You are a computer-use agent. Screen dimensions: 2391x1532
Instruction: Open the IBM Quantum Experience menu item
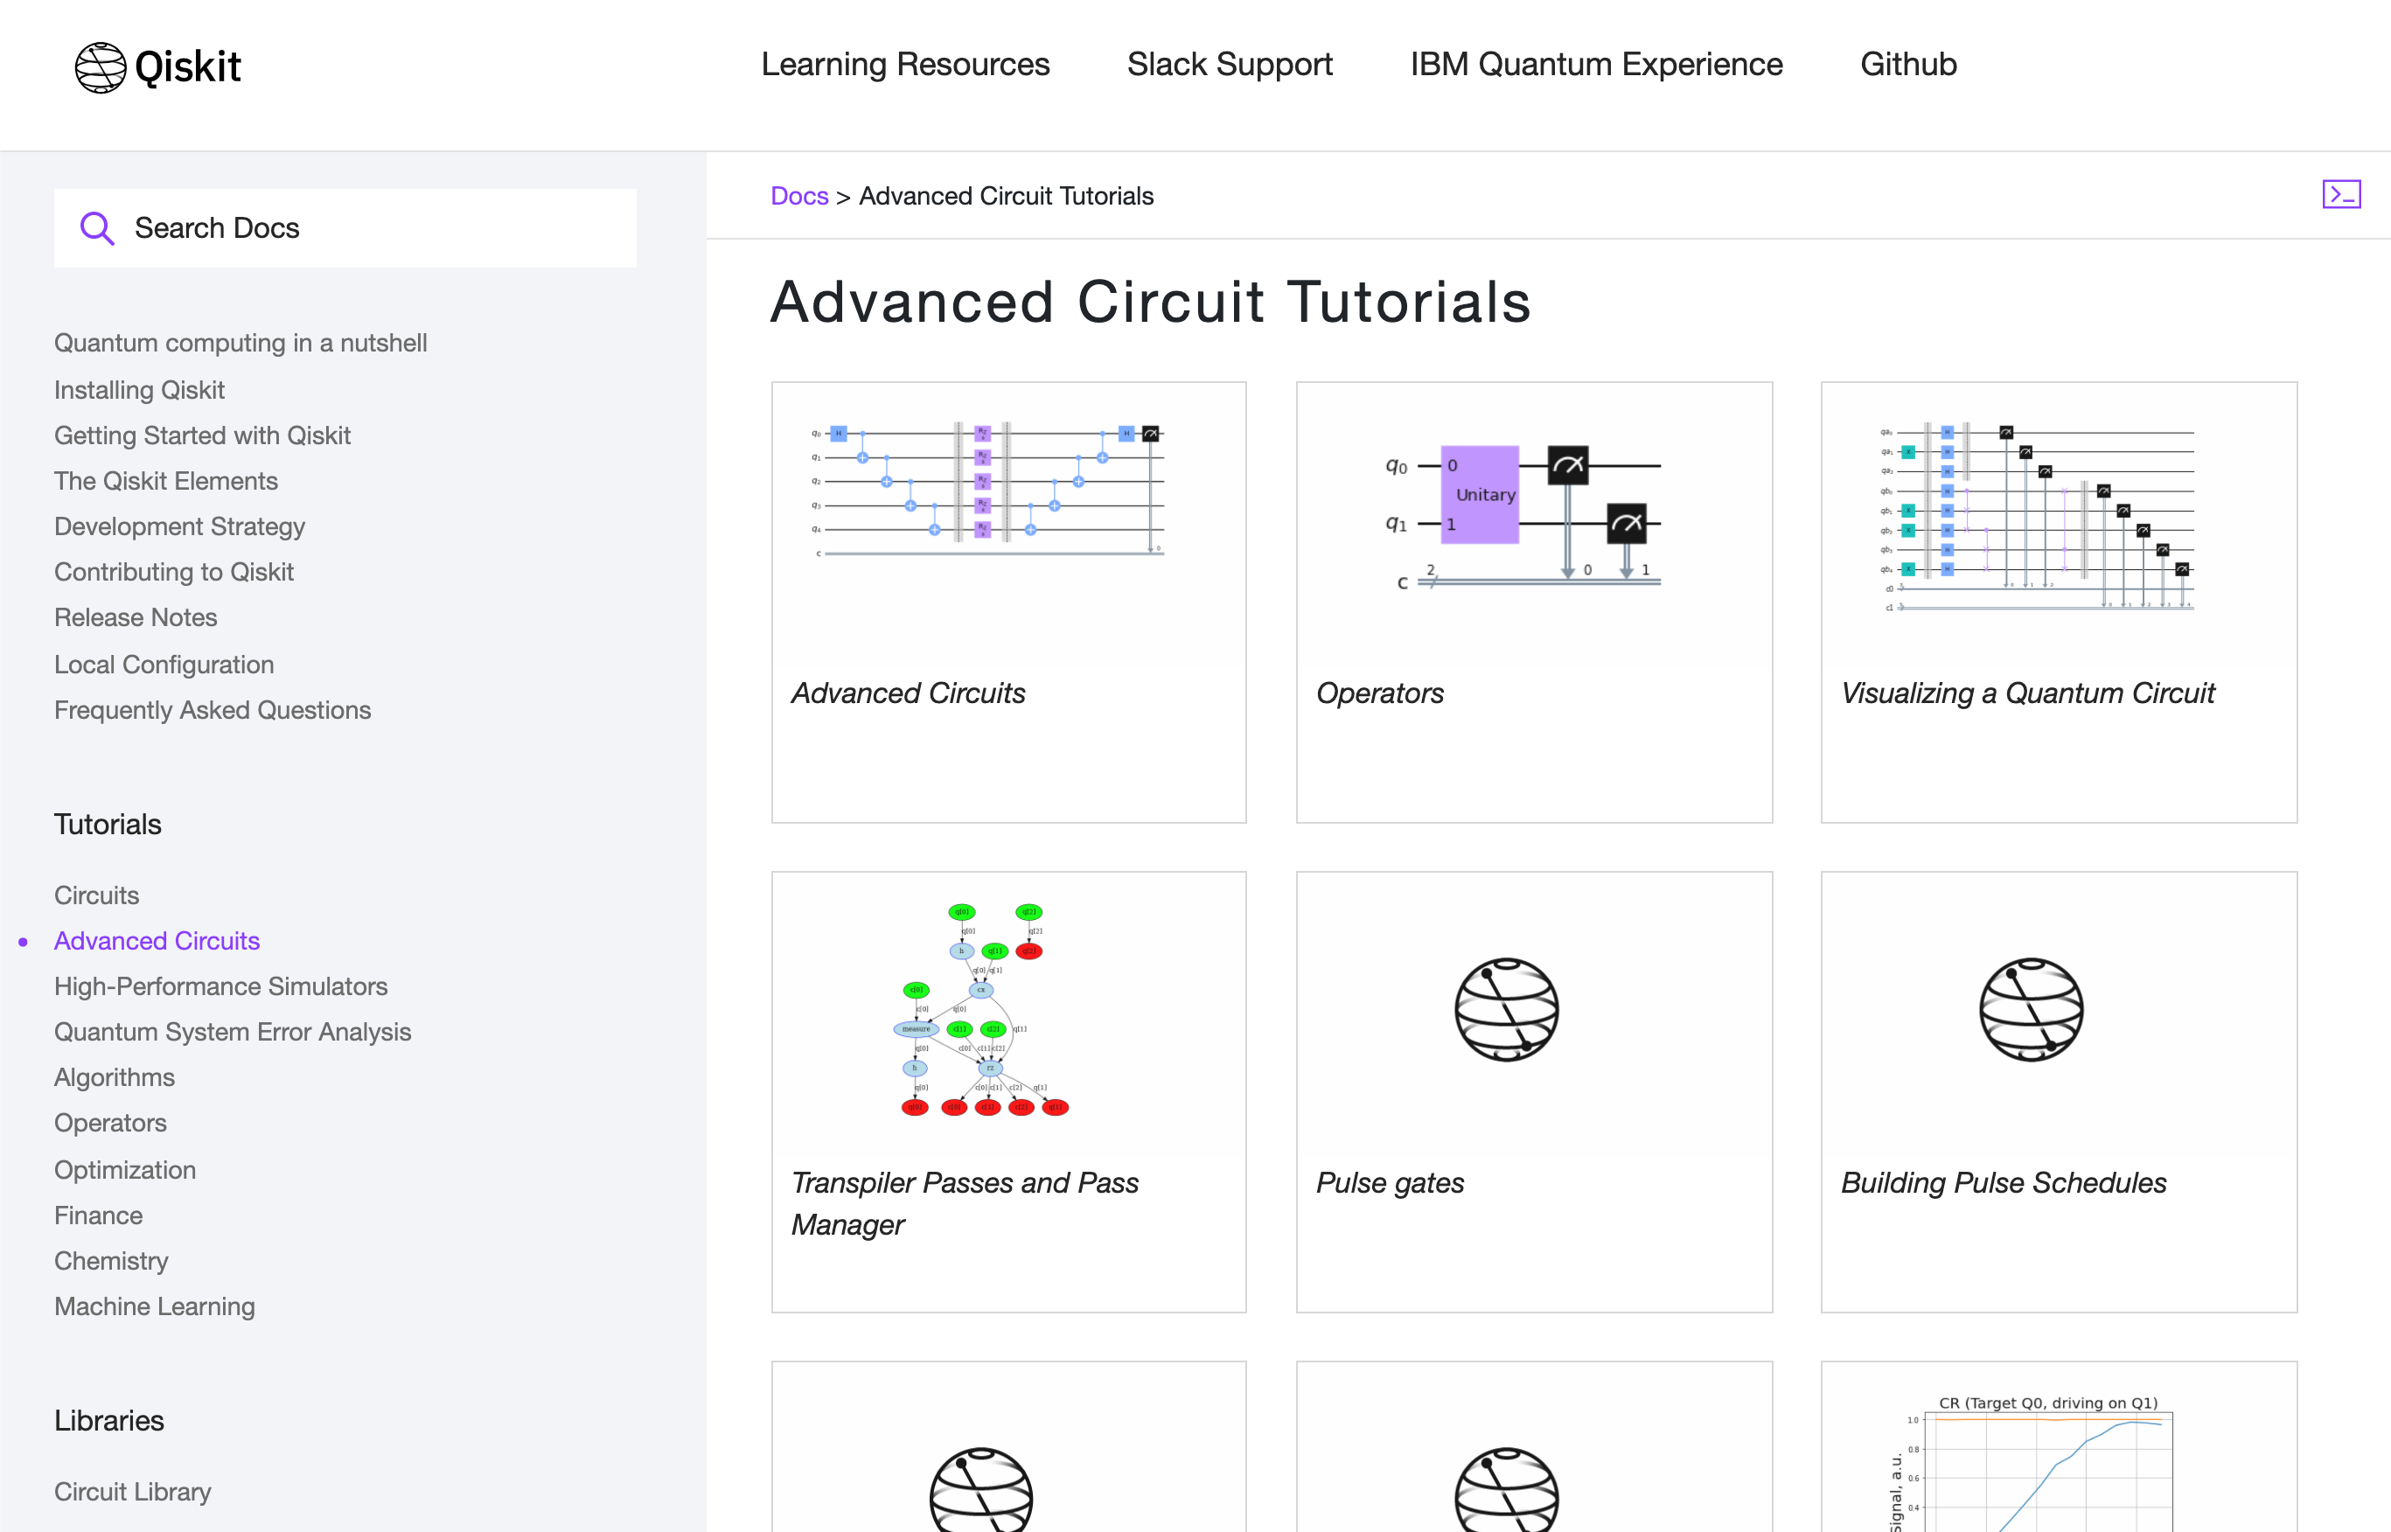click(1597, 65)
